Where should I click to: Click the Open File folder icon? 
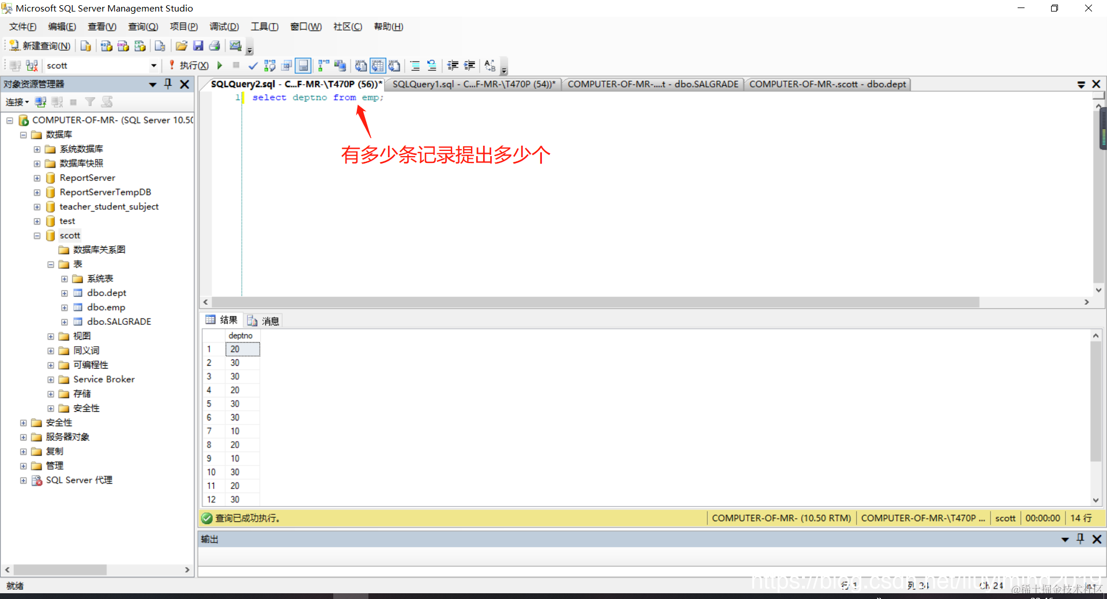coord(182,46)
